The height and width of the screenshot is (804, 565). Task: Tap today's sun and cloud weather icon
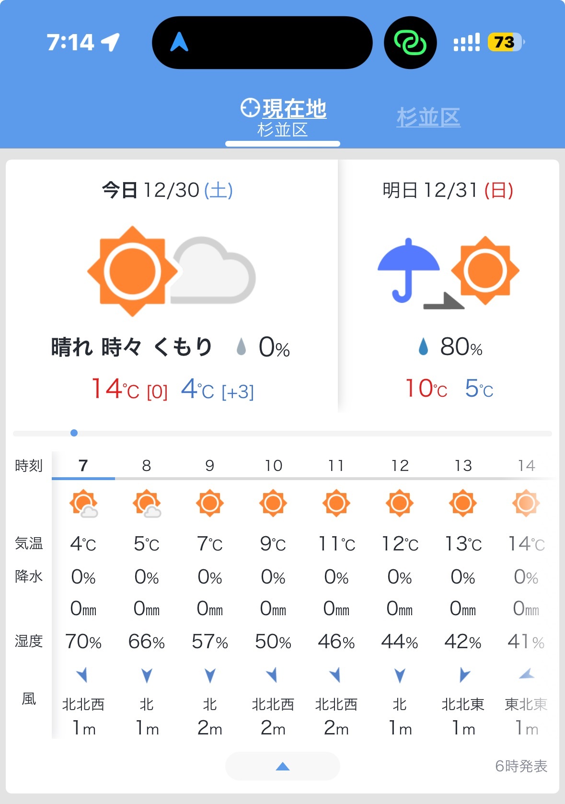(x=171, y=271)
